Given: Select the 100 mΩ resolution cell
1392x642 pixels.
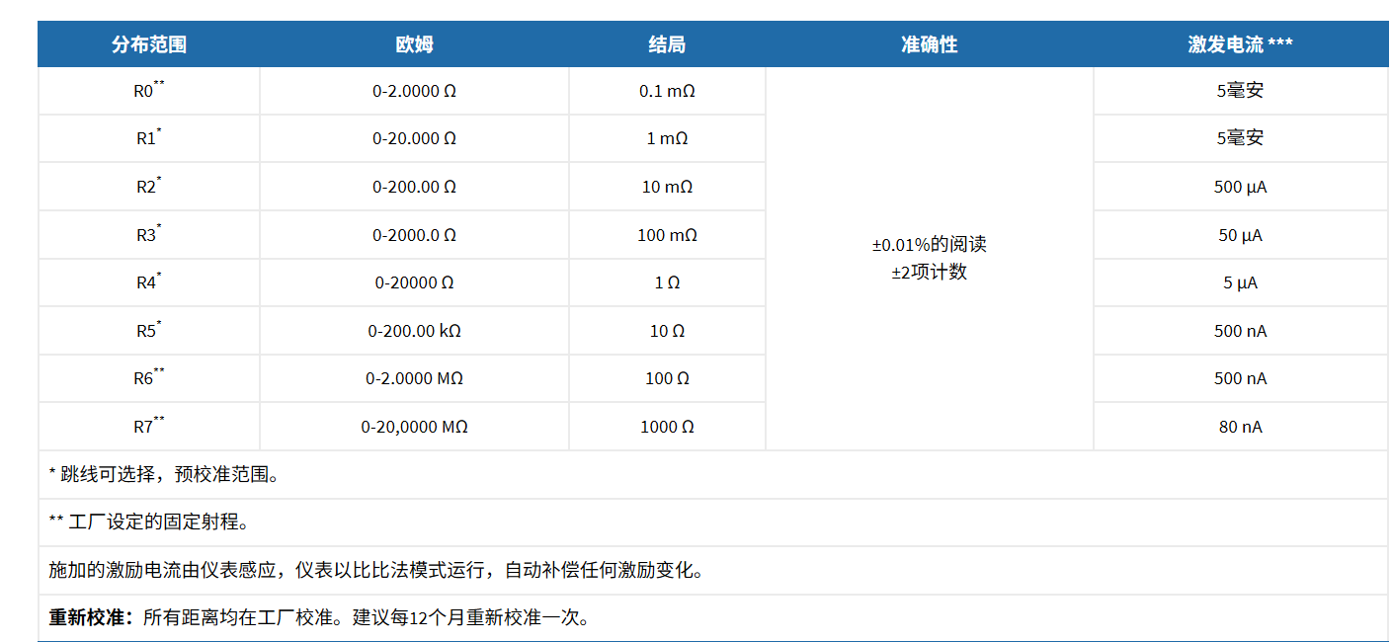Looking at the screenshot, I should [667, 235].
